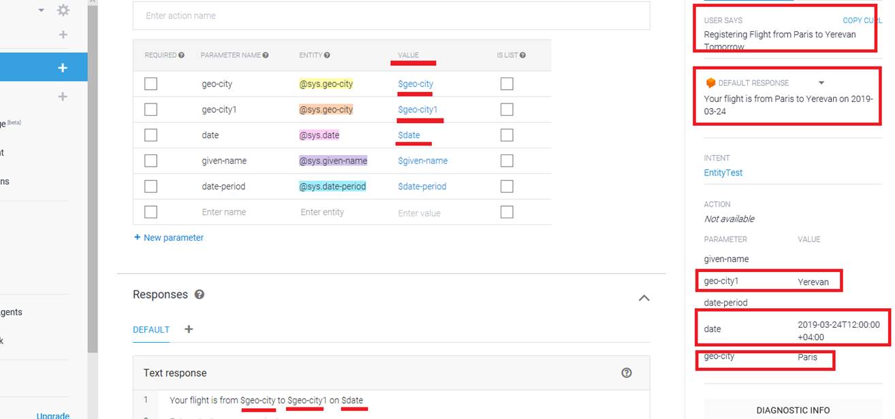Click COPY CURL link
Viewport: 895px width, 419px height.
[x=862, y=20]
